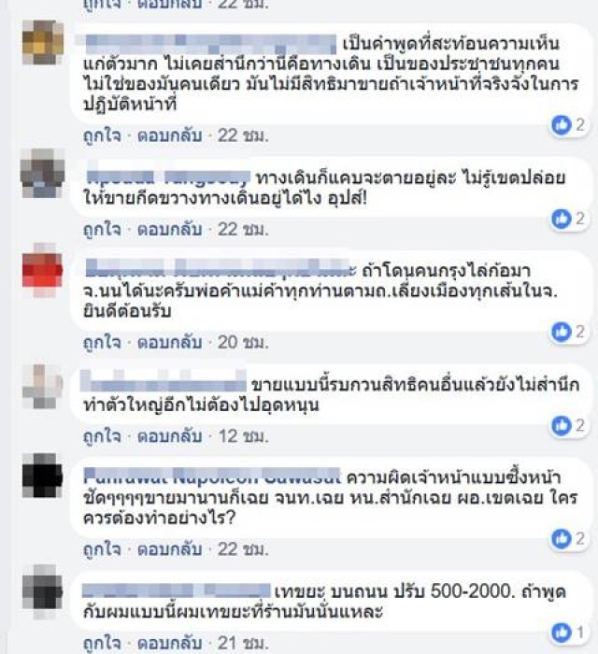Click ตอบกลับ under the 20 ชม. comment
Screen dimensions: 598x654
pyautogui.click(x=170, y=343)
